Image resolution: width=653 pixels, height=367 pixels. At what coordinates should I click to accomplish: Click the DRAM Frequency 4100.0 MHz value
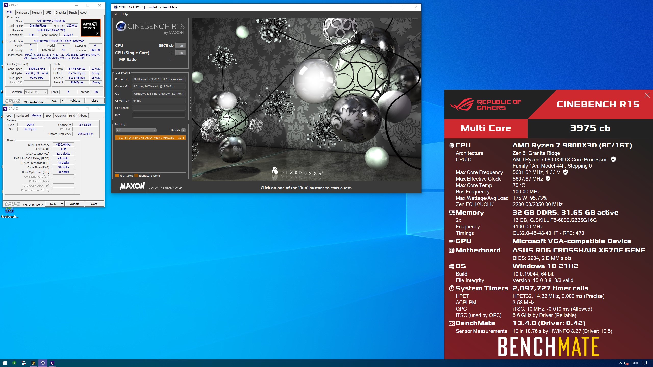(x=63, y=145)
